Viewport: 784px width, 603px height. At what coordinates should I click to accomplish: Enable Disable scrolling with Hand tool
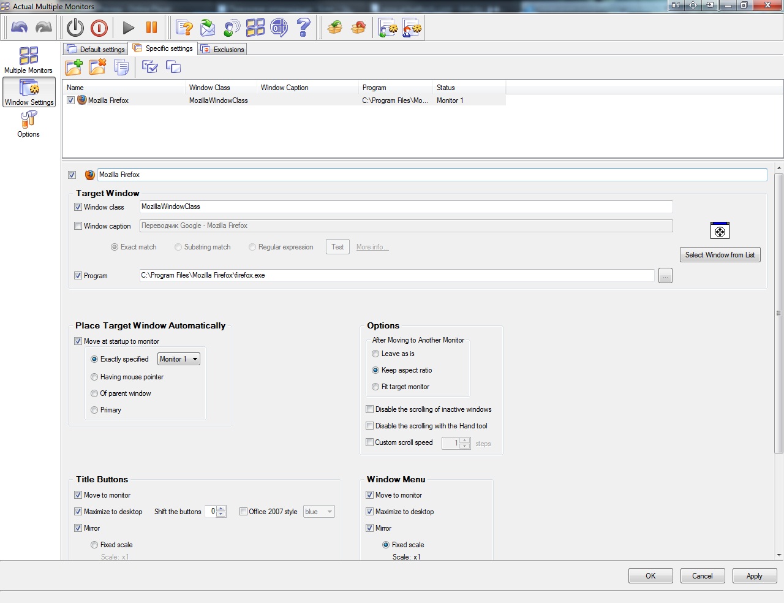tap(369, 426)
